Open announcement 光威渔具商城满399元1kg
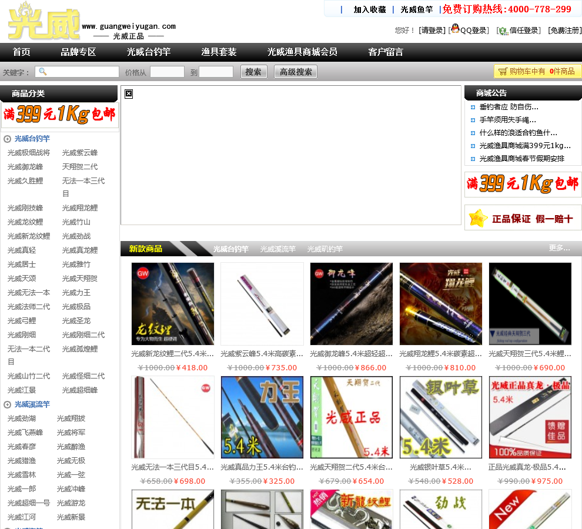 525,146
